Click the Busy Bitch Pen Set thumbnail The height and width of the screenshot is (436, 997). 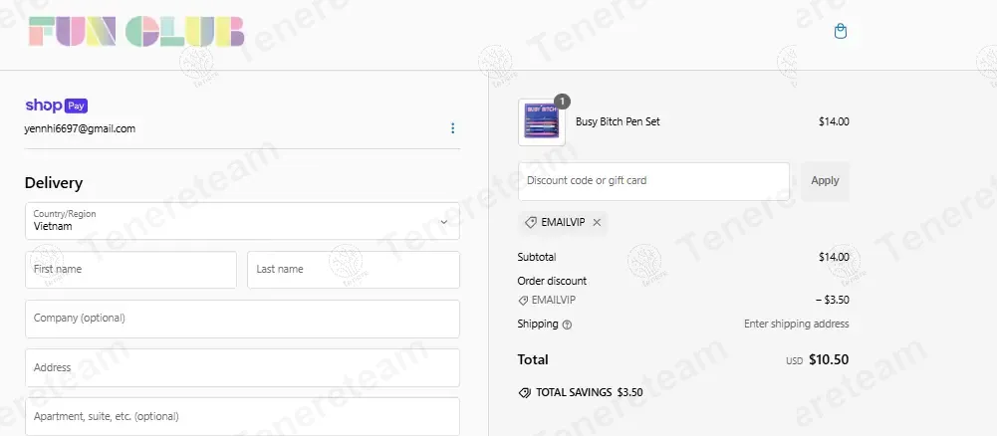[542, 122]
